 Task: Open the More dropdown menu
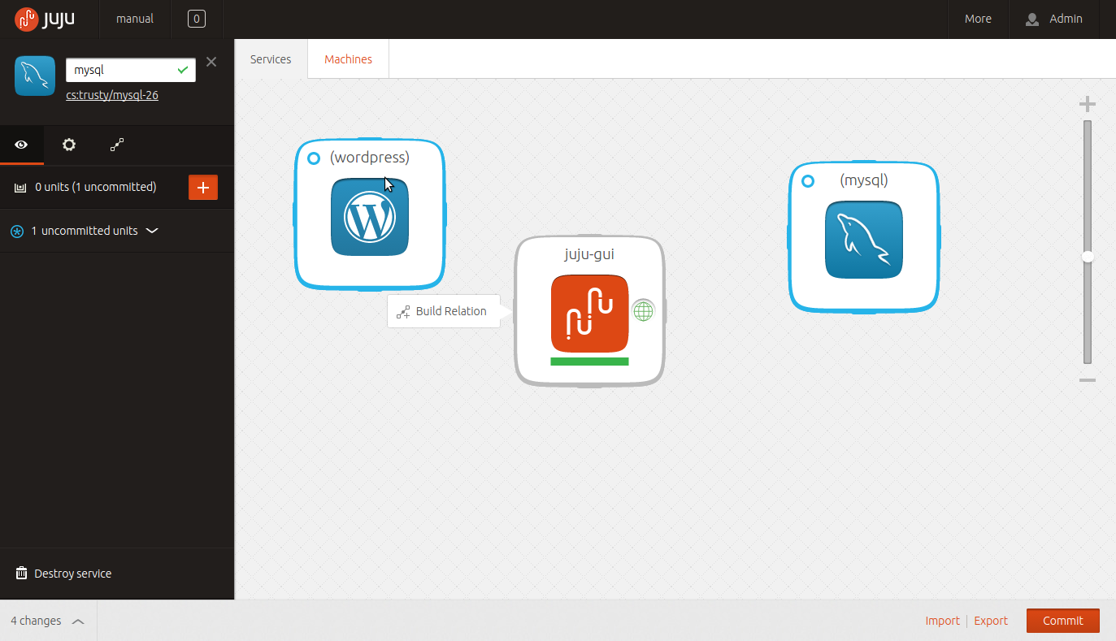click(978, 19)
